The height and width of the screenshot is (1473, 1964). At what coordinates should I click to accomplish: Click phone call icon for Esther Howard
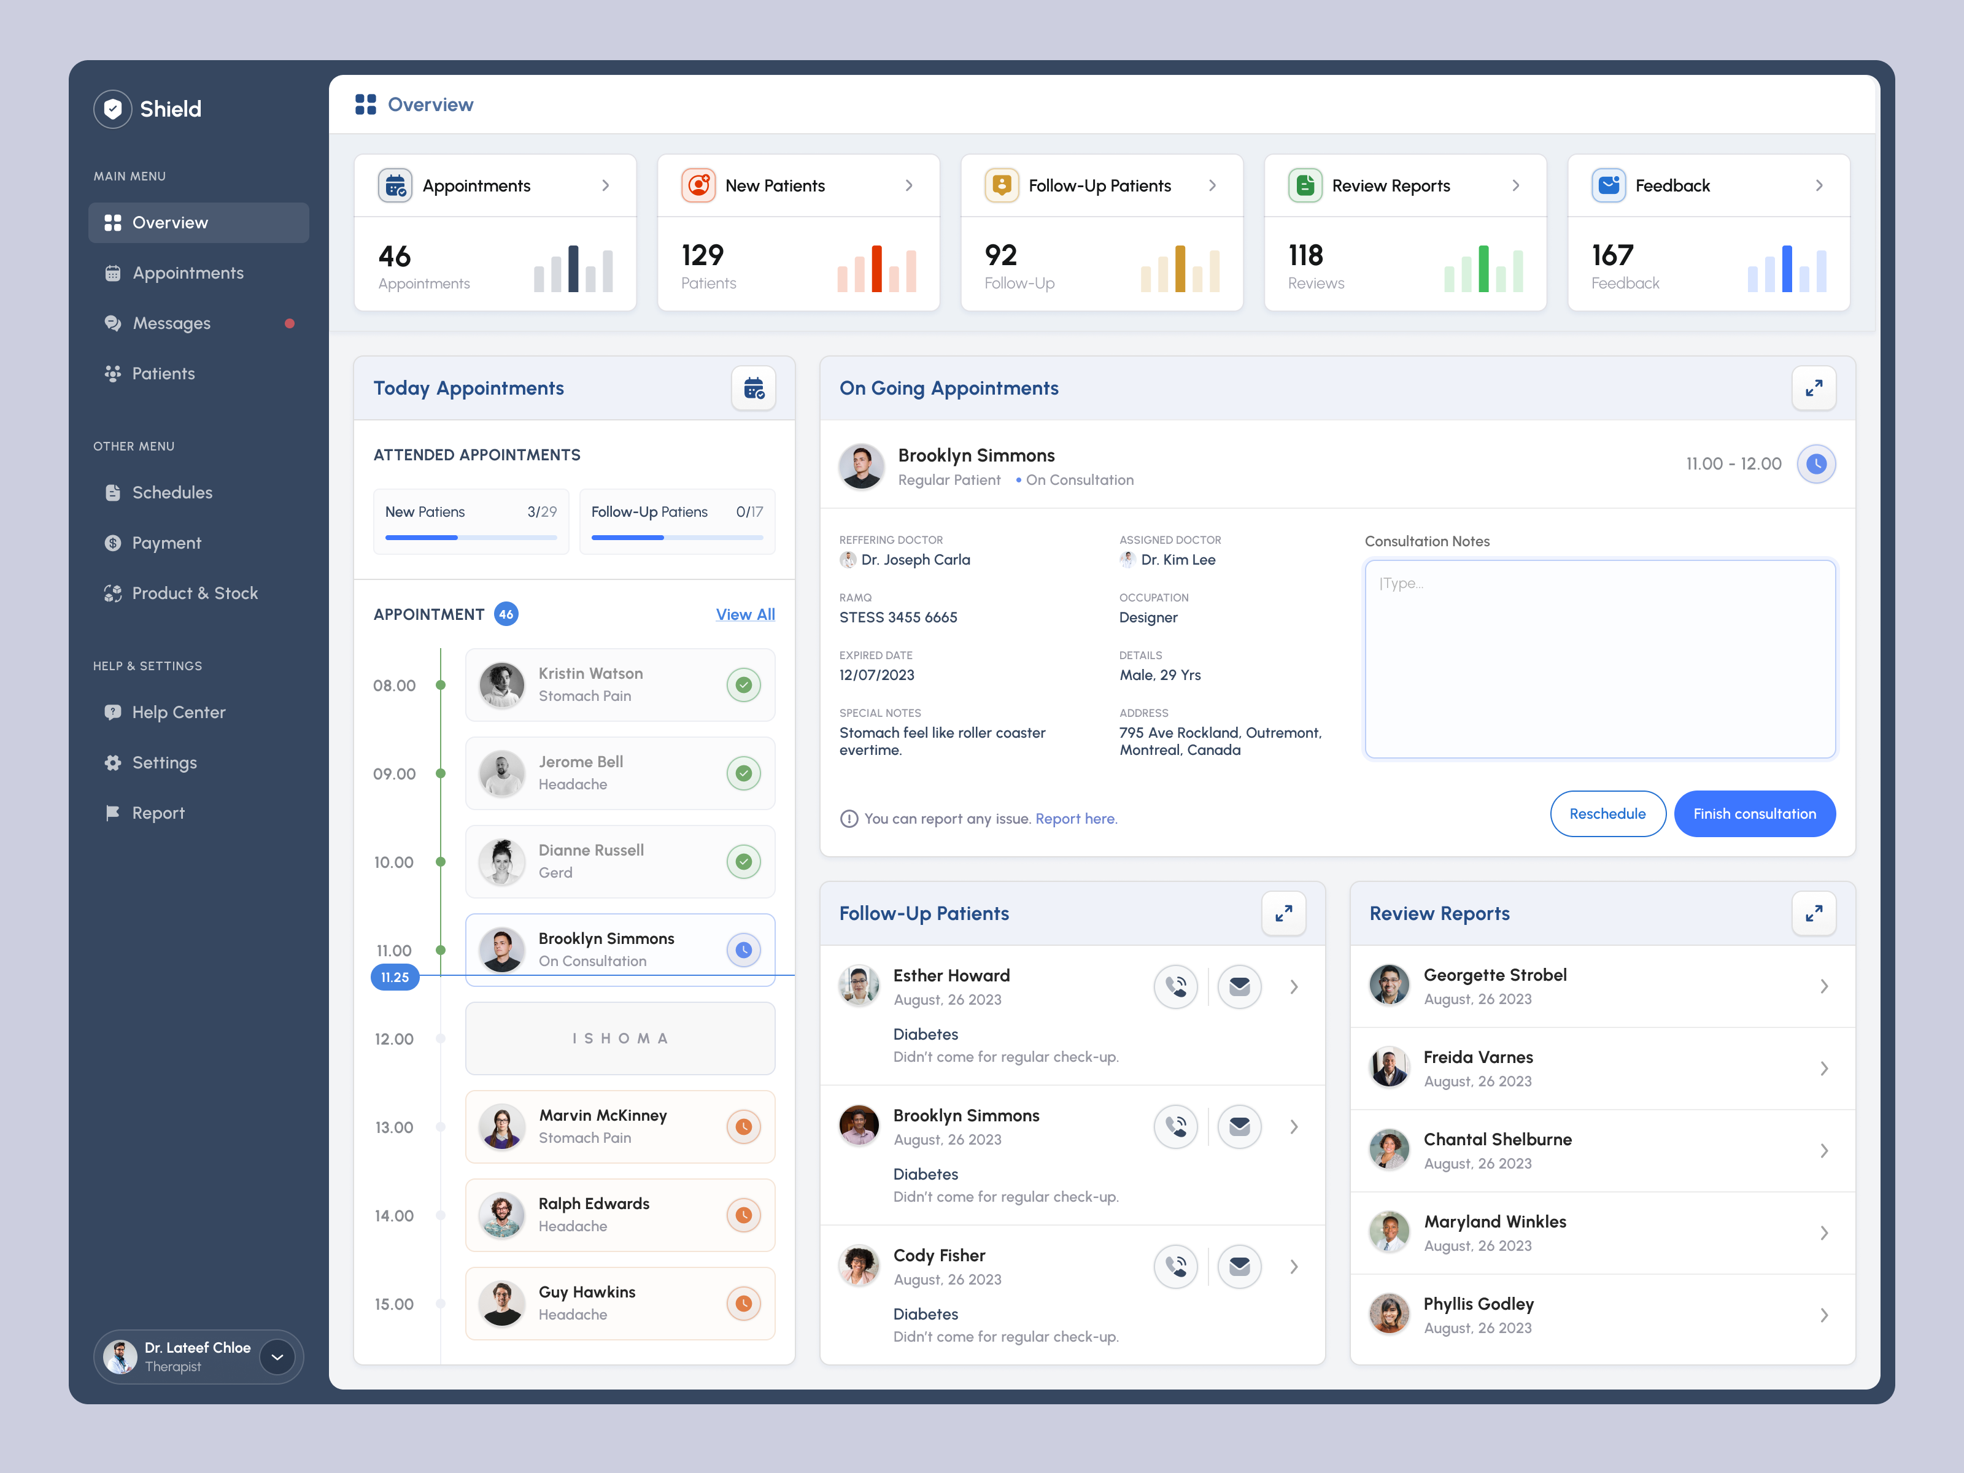tap(1175, 986)
